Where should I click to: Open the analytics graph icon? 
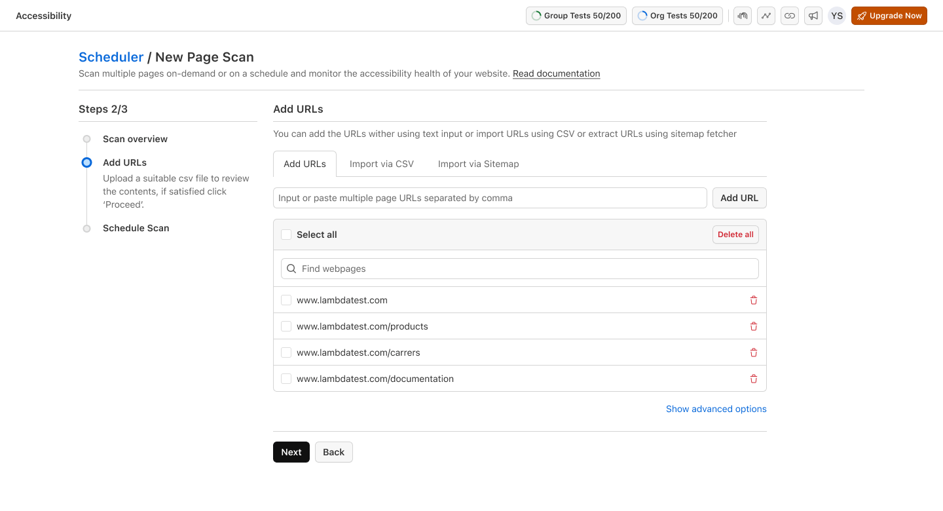coord(766,16)
